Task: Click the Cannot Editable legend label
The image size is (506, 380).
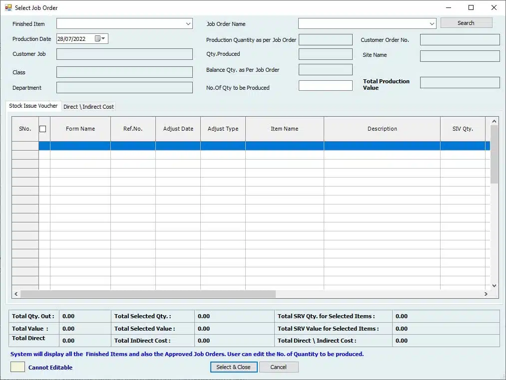Action: [x=50, y=368]
